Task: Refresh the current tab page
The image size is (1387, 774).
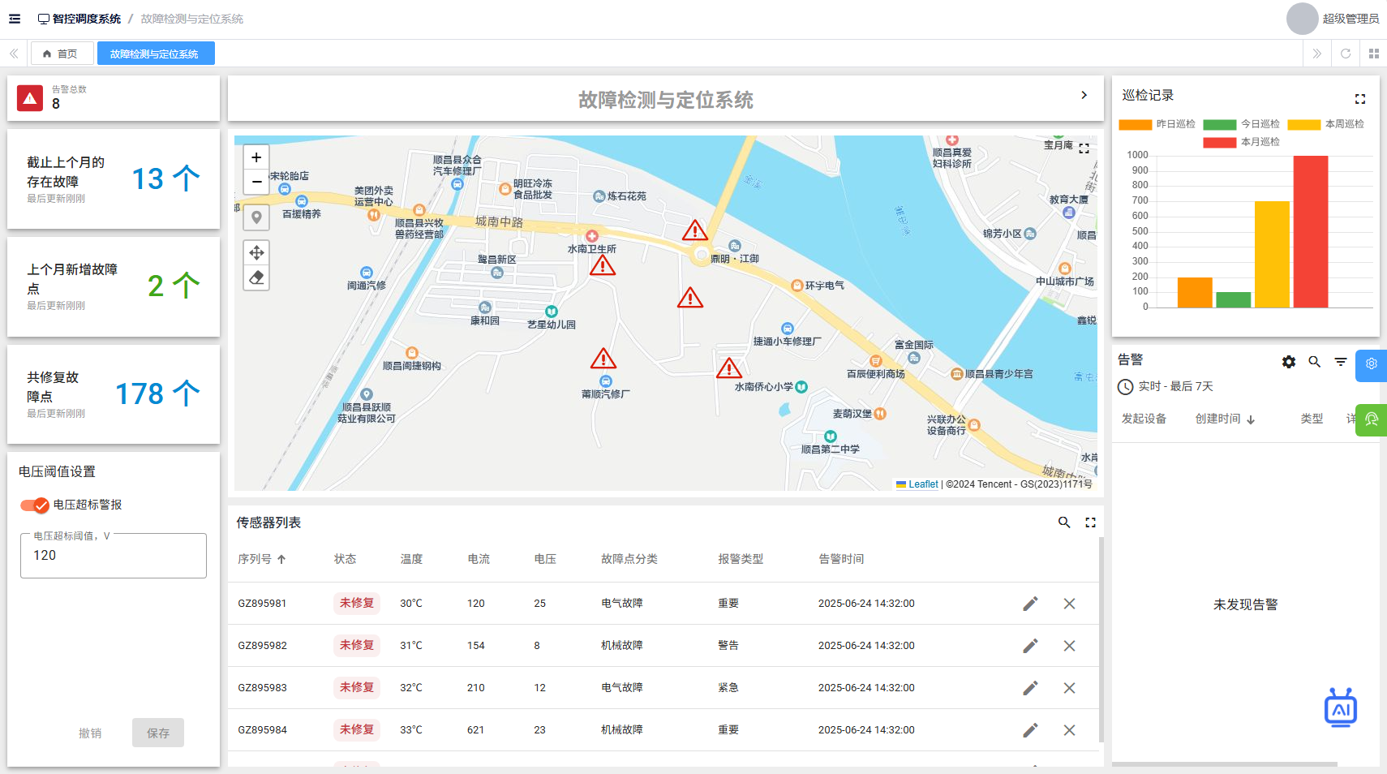Action: tap(1346, 54)
